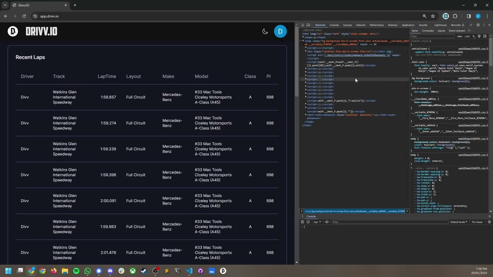This screenshot has height=277, width=493.
Task: Activate the DevTools inspect element picker
Action: click(303, 25)
